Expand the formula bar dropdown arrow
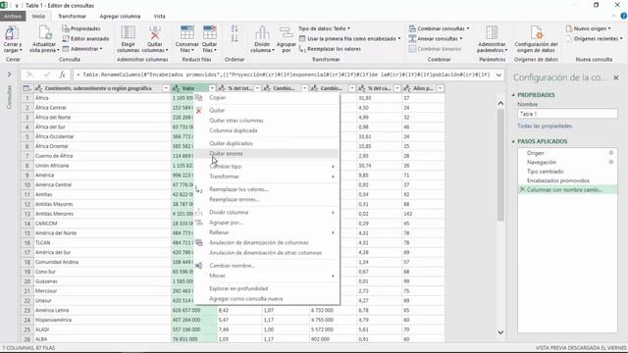The image size is (628, 353). [x=498, y=75]
